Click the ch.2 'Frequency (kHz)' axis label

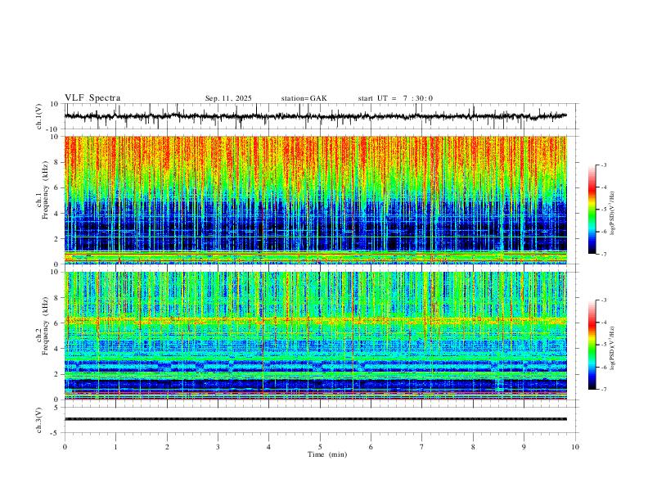coord(46,326)
